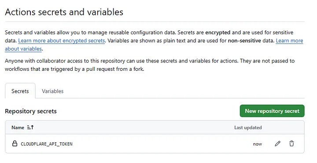
Task: Click the Repository secrets heading
Action: (x=31, y=111)
